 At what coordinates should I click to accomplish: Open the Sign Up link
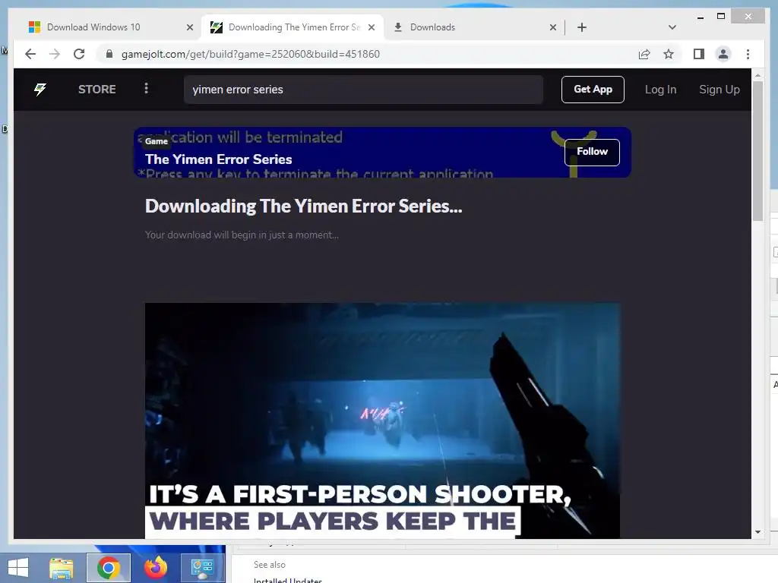tap(719, 90)
